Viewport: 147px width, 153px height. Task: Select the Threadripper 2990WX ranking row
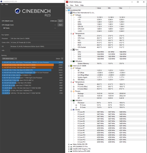click(x=32, y=62)
